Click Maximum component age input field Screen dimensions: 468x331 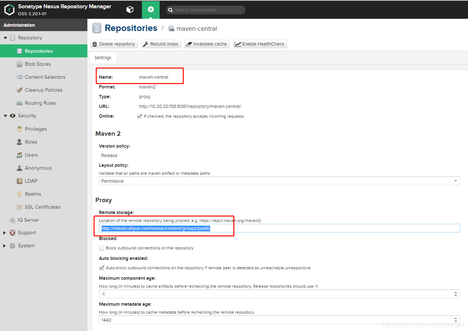click(276, 294)
